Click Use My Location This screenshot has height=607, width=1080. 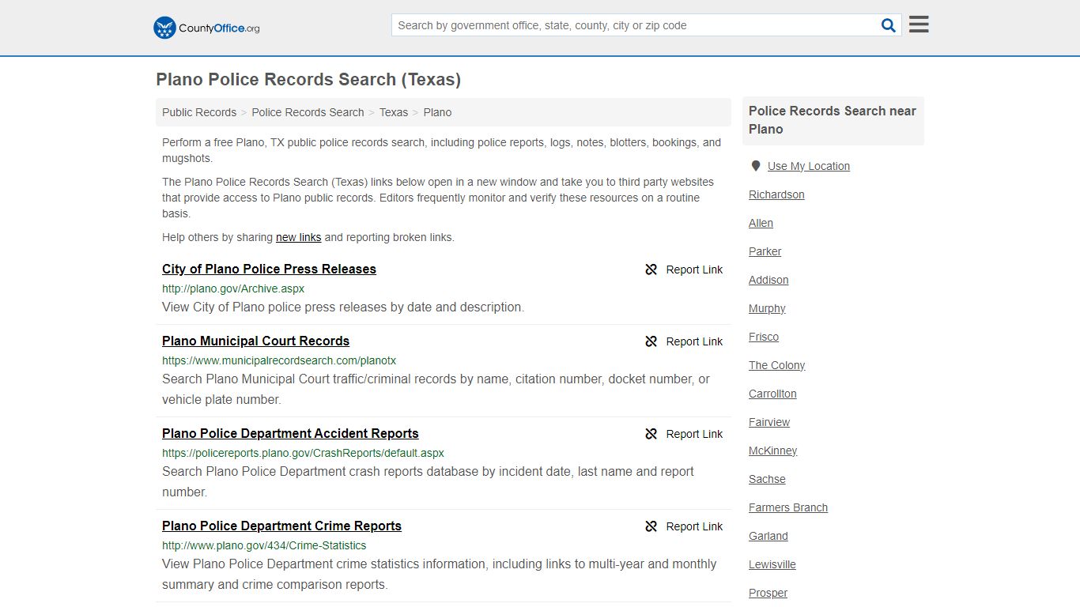click(x=809, y=166)
